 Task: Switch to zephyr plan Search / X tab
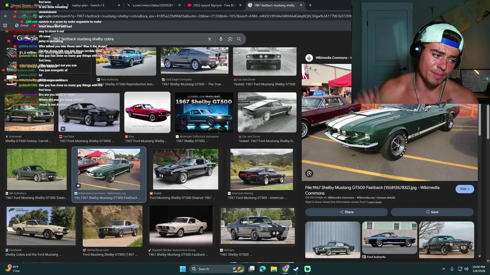click(x=93, y=5)
